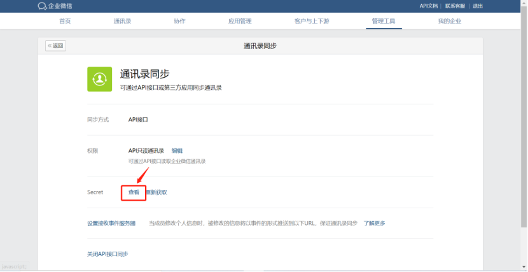This screenshot has width=528, height=272.
Task: Click the 同步方式 label
Action: pos(98,120)
